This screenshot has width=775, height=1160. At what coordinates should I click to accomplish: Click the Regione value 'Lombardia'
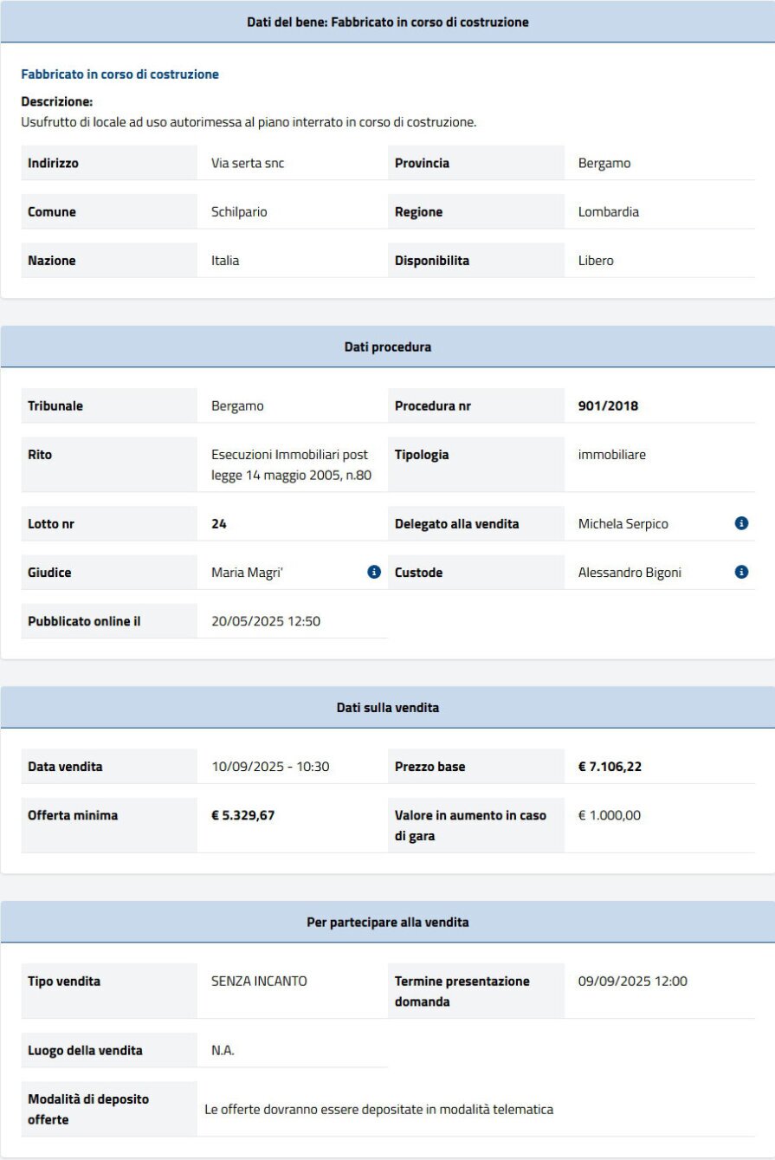(609, 211)
